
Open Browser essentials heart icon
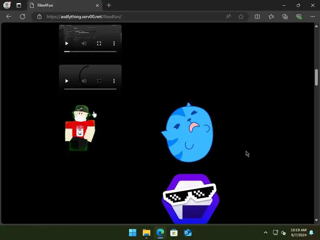click(299, 17)
